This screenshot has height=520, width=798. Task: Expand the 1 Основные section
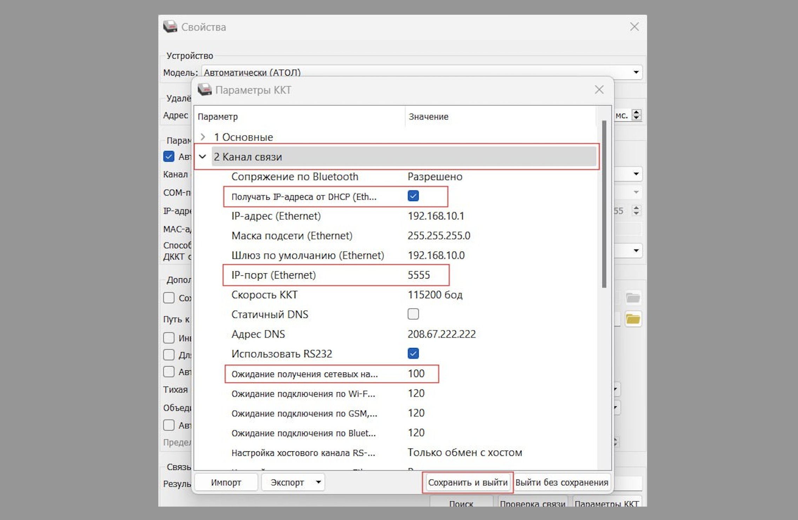click(202, 137)
